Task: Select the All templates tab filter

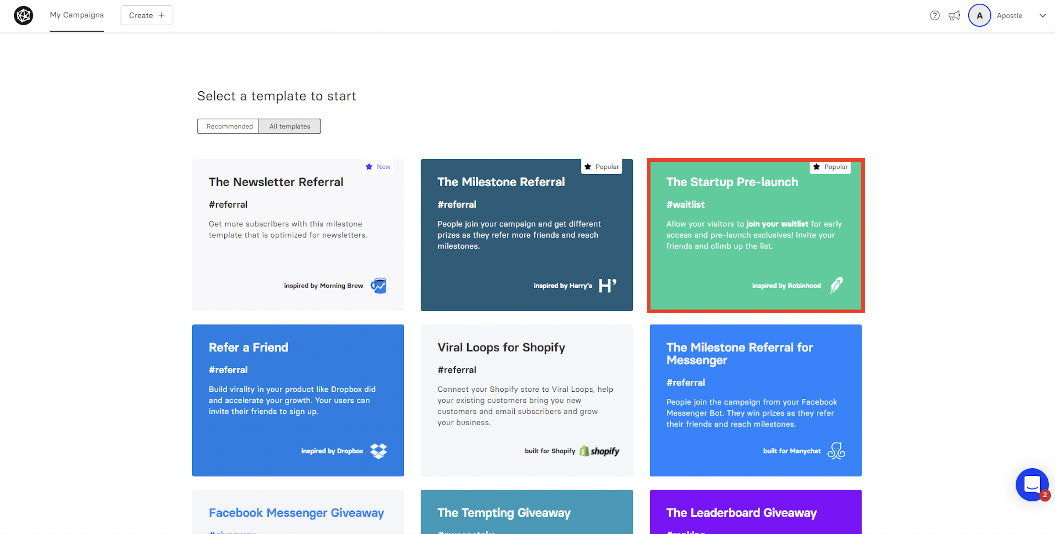Action: 290,126
